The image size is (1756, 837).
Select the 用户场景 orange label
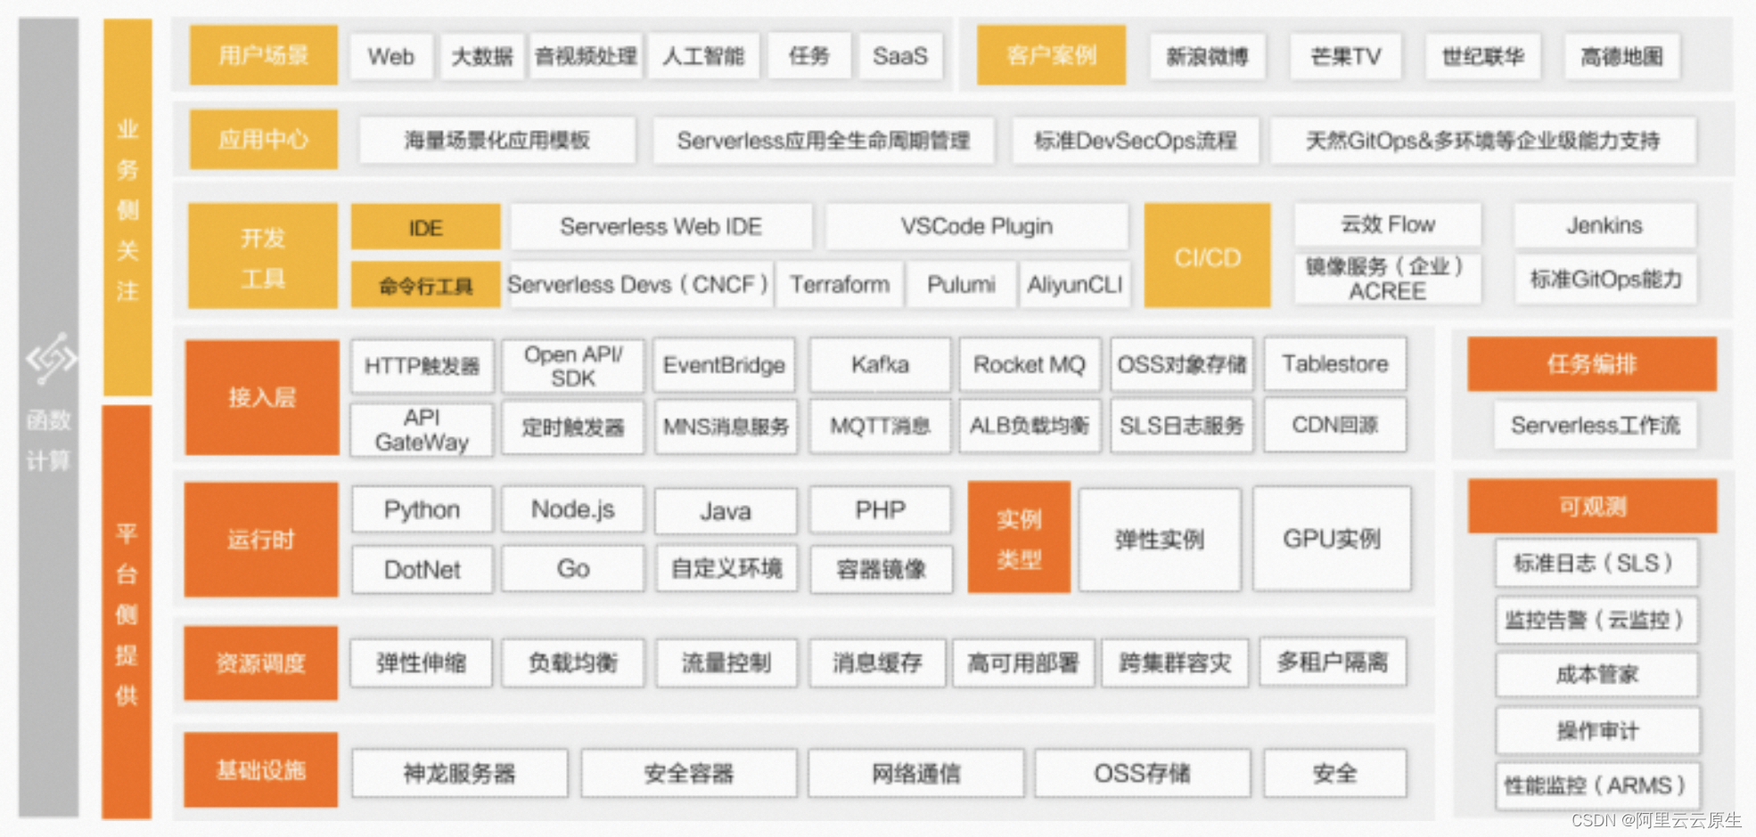[x=263, y=55]
